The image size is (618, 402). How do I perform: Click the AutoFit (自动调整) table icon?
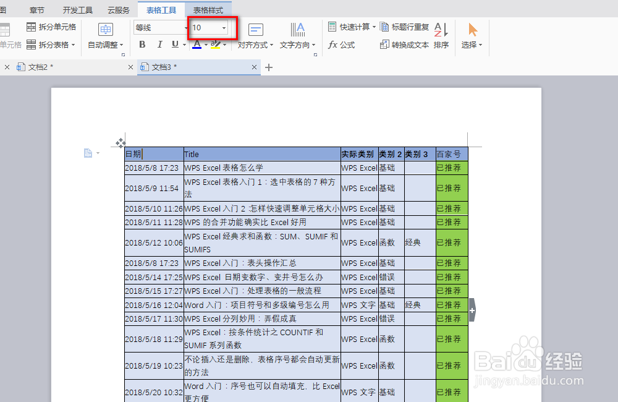pyautogui.click(x=105, y=30)
